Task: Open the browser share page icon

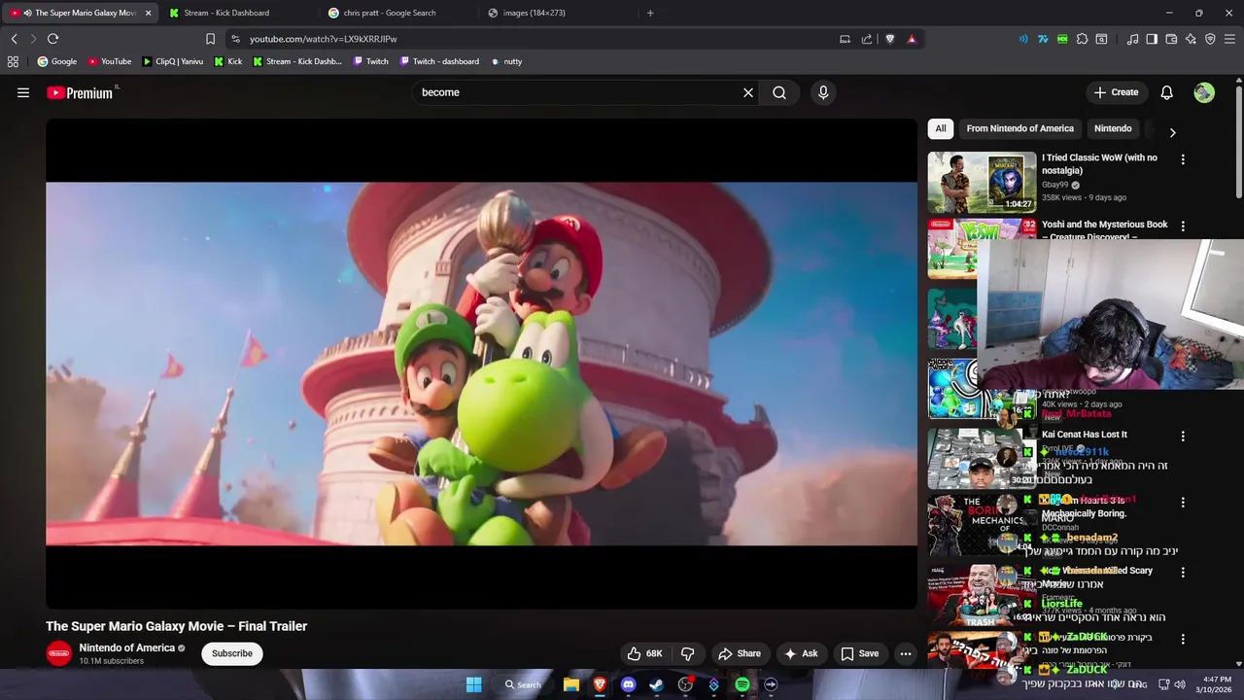Action: pyautogui.click(x=867, y=39)
